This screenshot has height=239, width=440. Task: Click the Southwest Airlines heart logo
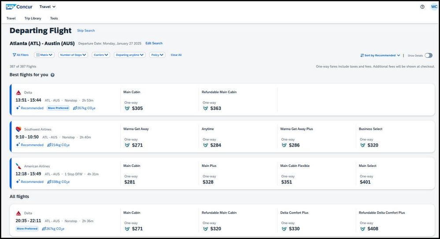[18, 129]
